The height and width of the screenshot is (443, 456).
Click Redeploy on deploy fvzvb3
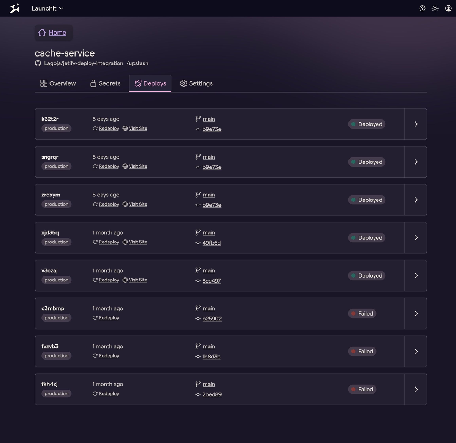tap(109, 355)
